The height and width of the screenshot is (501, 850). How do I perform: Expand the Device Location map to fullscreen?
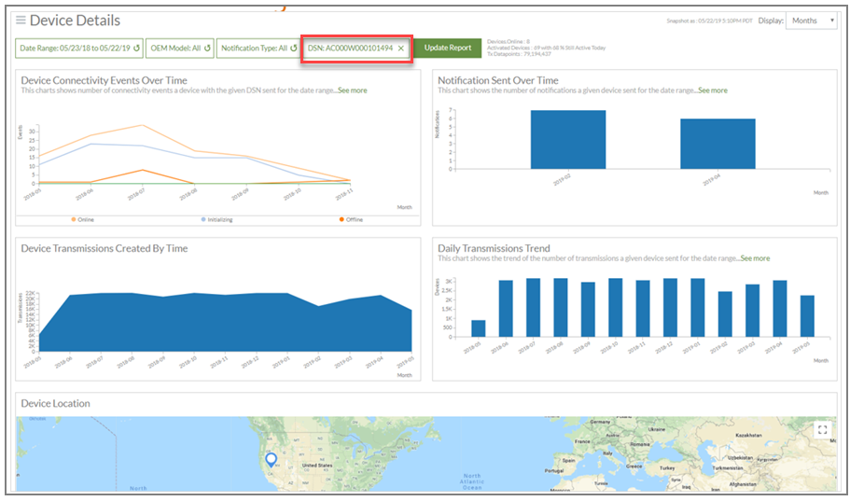(822, 430)
